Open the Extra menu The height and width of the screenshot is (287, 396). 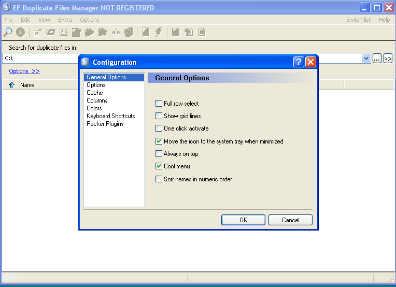point(65,20)
